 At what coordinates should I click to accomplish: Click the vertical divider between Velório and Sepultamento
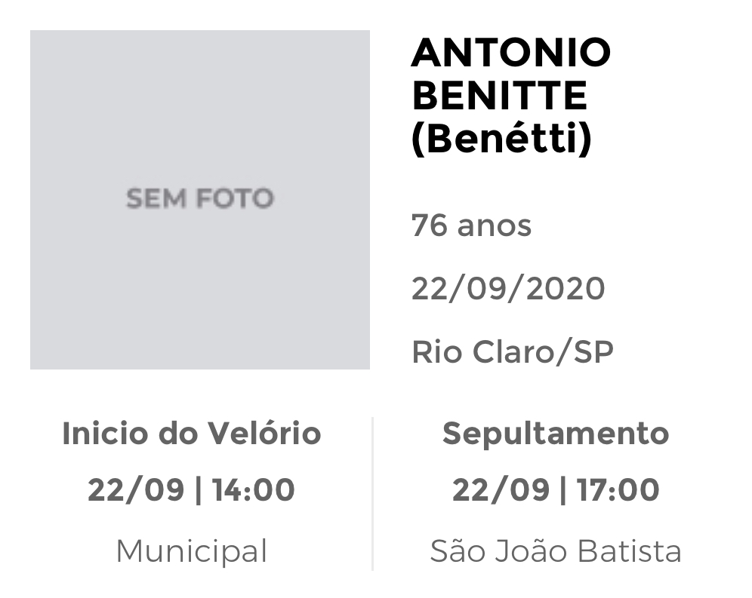(373, 493)
